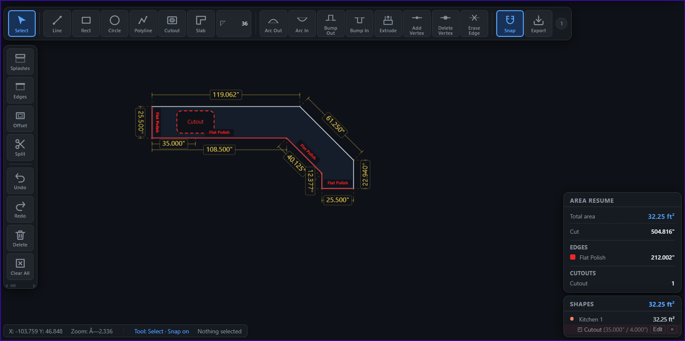Image resolution: width=685 pixels, height=341 pixels.
Task: Toggle Snap mode off
Action: click(510, 24)
